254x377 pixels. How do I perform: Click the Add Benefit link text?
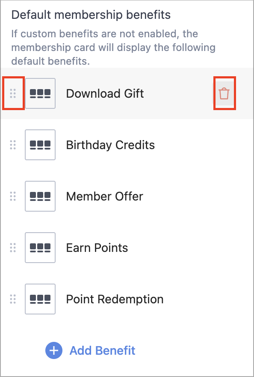(103, 350)
